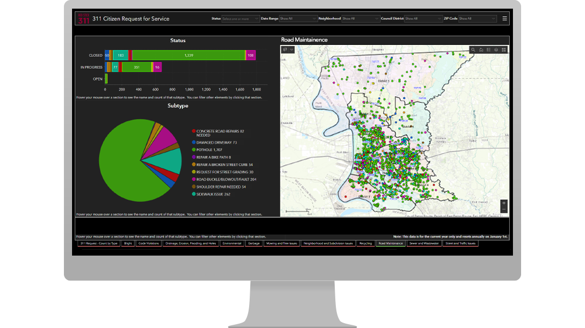Viewport: 585px width, 328px height.
Task: Open the Status filter dropdown
Action: [x=240, y=18]
